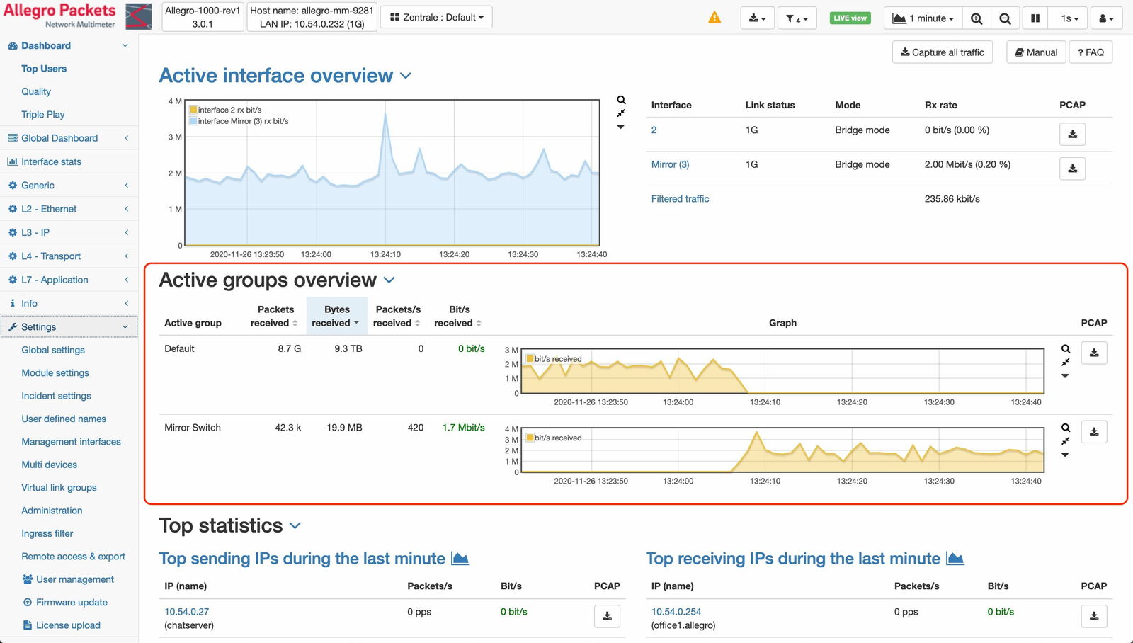Pause the live graph updates
1133x643 pixels.
tap(1035, 18)
